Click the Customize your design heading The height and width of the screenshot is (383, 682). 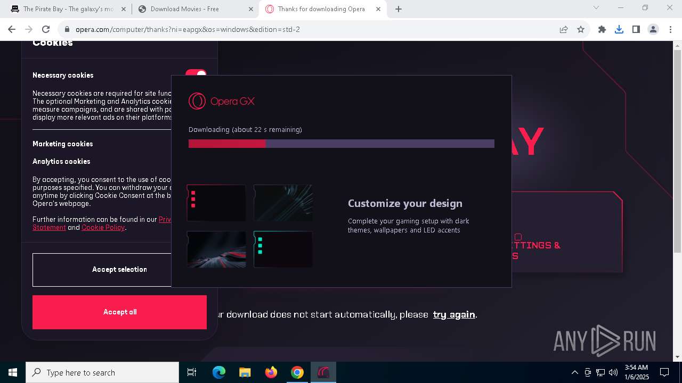click(x=405, y=203)
